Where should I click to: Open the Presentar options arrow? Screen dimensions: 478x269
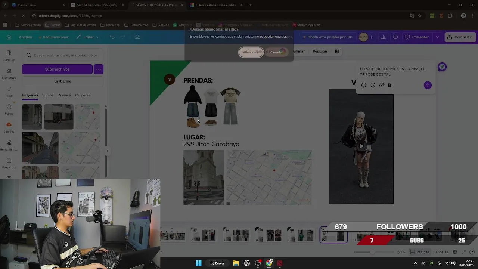[437, 37]
